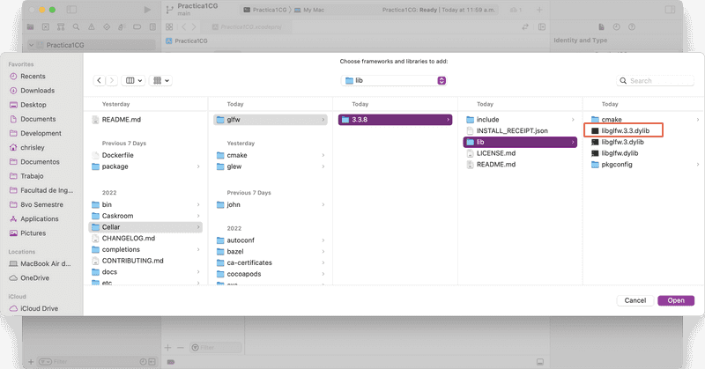The image size is (705, 369).
Task: Open Xcode issue navigator warning icon
Action: (x=92, y=27)
